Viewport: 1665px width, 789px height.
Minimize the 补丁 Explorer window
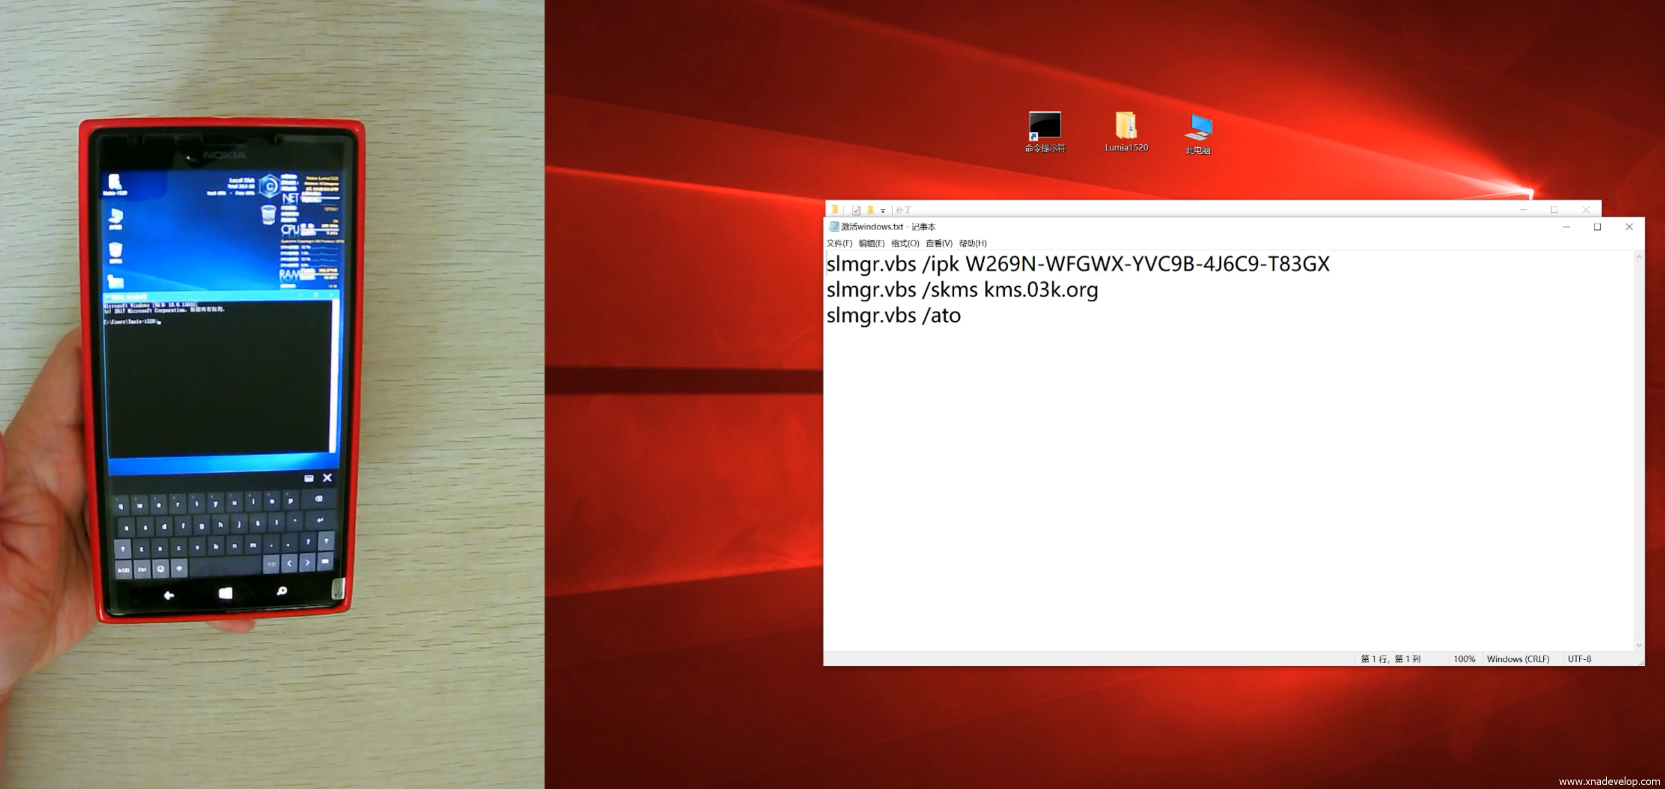pyautogui.click(x=1523, y=210)
